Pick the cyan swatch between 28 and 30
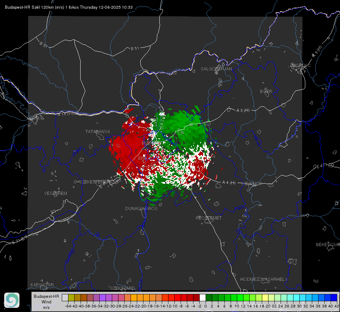The image size is (340, 312). pyautogui.click(x=297, y=297)
